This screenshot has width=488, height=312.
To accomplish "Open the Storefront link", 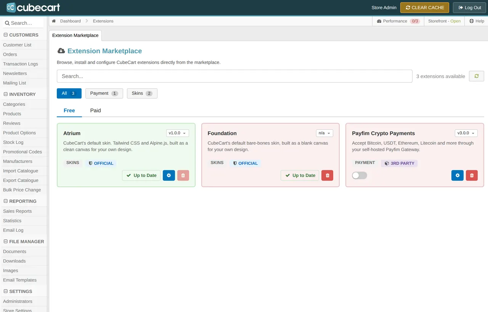I will pos(444,21).
